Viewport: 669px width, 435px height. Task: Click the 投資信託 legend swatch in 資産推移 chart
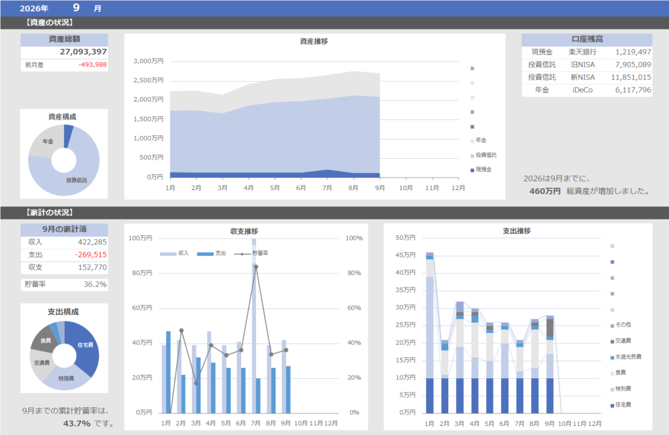(x=472, y=155)
